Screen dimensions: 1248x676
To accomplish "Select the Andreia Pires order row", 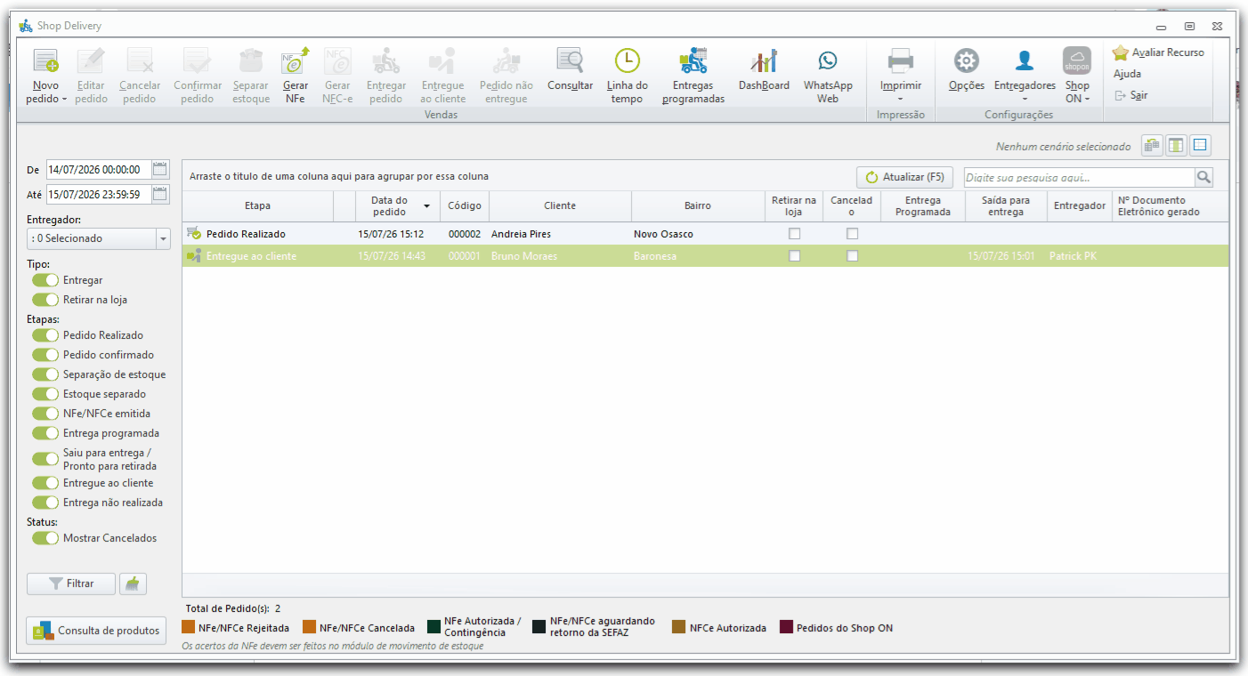I will click(x=705, y=234).
